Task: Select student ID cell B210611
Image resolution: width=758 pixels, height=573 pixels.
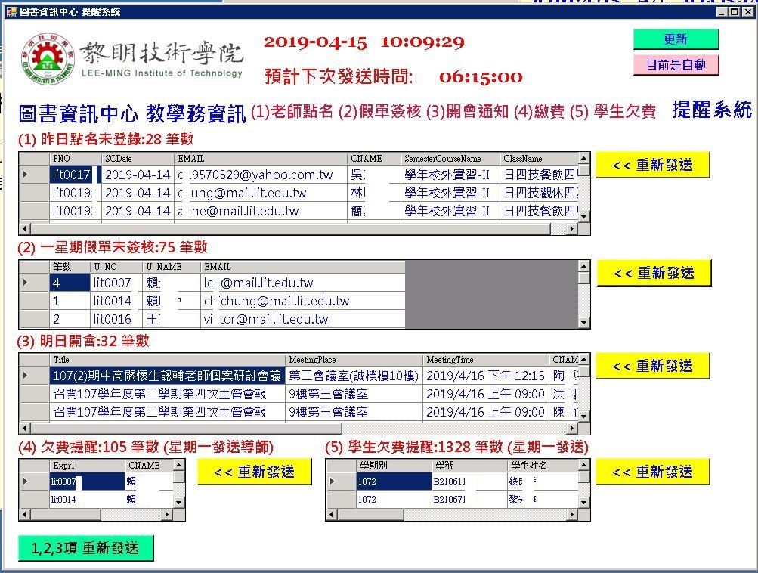Action: click(x=469, y=481)
